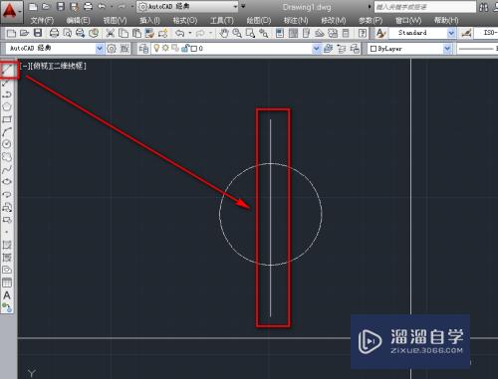Open the 视图(V) menu
Screen dimensions: 498x379
[x=115, y=21]
